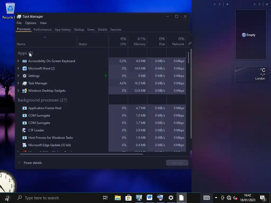
Task: Click the Application Frame Host icon
Action: click(25, 108)
